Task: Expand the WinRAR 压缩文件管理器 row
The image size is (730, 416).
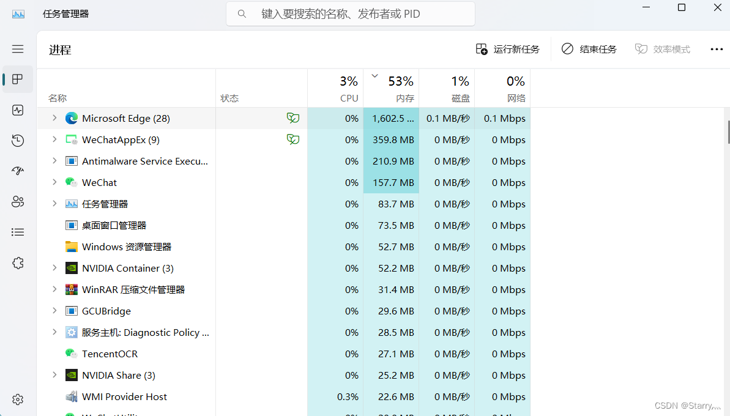Action: pyautogui.click(x=54, y=289)
